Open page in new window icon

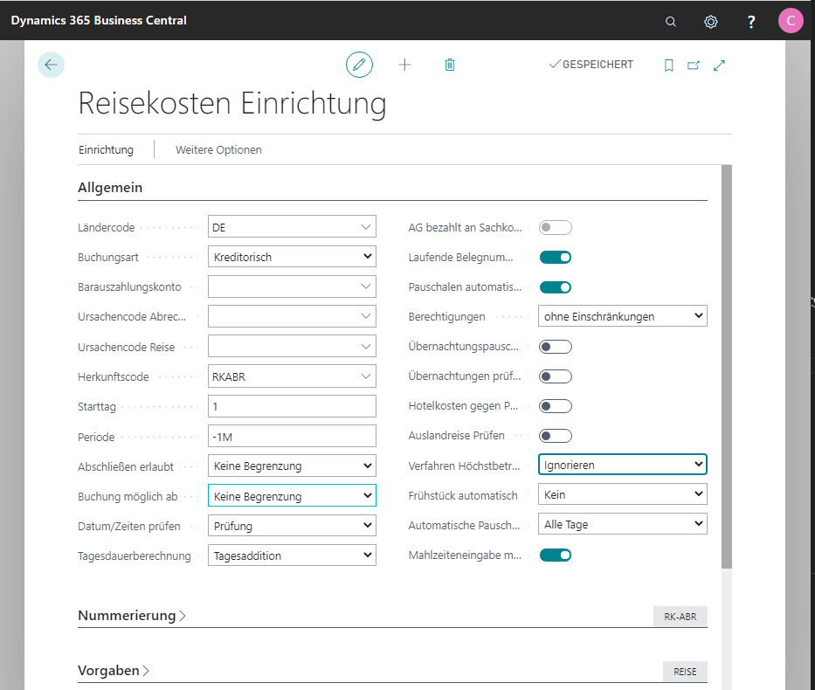tap(694, 66)
